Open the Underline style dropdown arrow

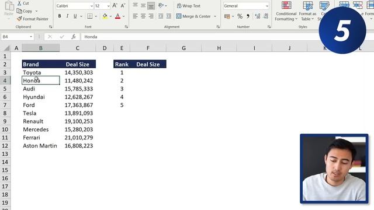[81, 16]
